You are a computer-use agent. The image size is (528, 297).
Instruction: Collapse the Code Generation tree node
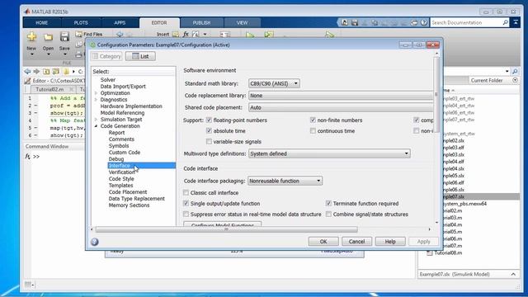96,126
